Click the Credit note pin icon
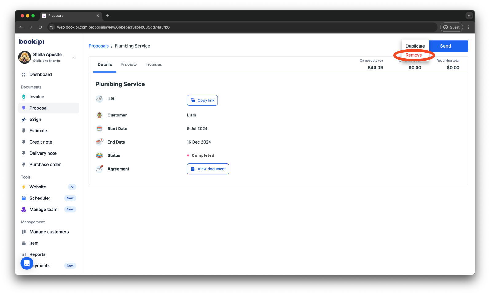 (24, 142)
